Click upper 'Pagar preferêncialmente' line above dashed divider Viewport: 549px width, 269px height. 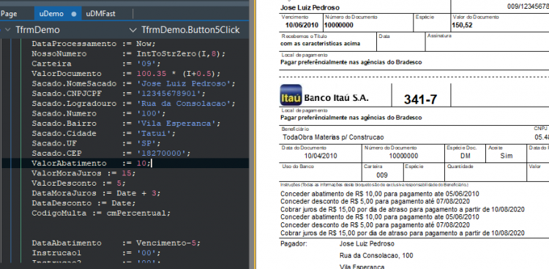click(351, 63)
